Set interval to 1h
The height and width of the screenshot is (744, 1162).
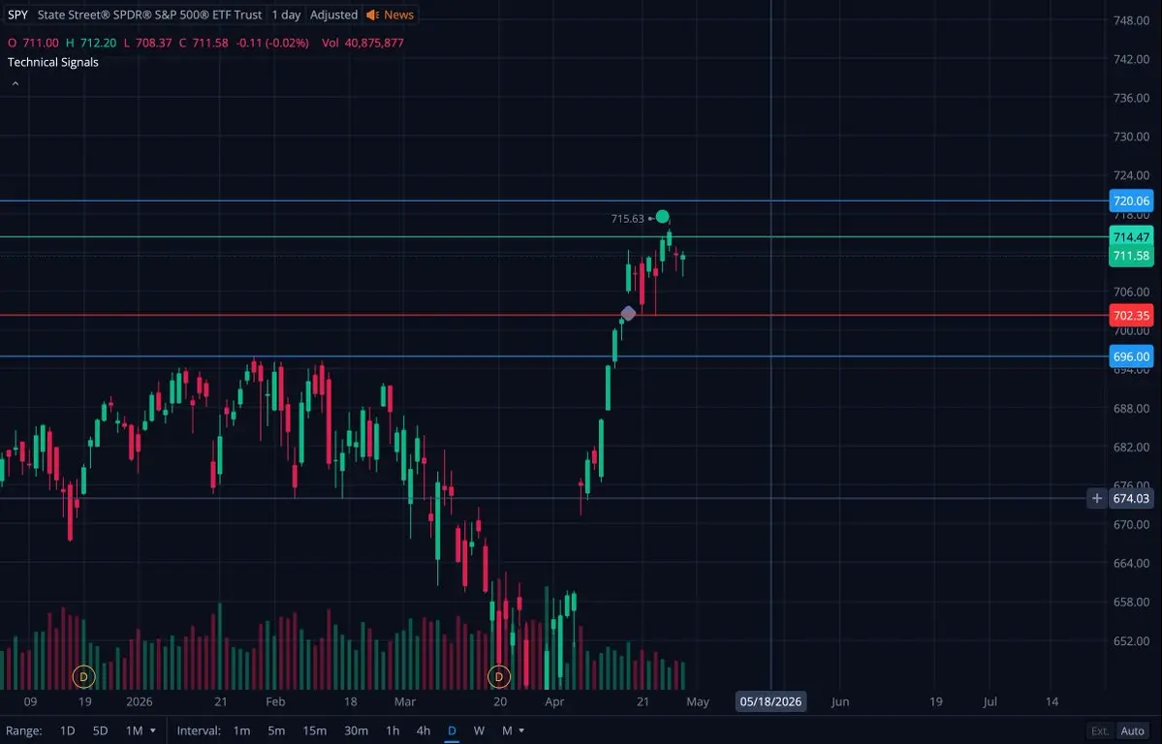(x=393, y=730)
